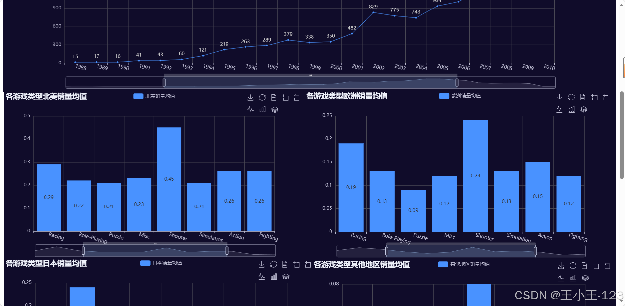The image size is (625, 306).
Task: Switch Japan chart to stacked view
Action: click(x=286, y=277)
